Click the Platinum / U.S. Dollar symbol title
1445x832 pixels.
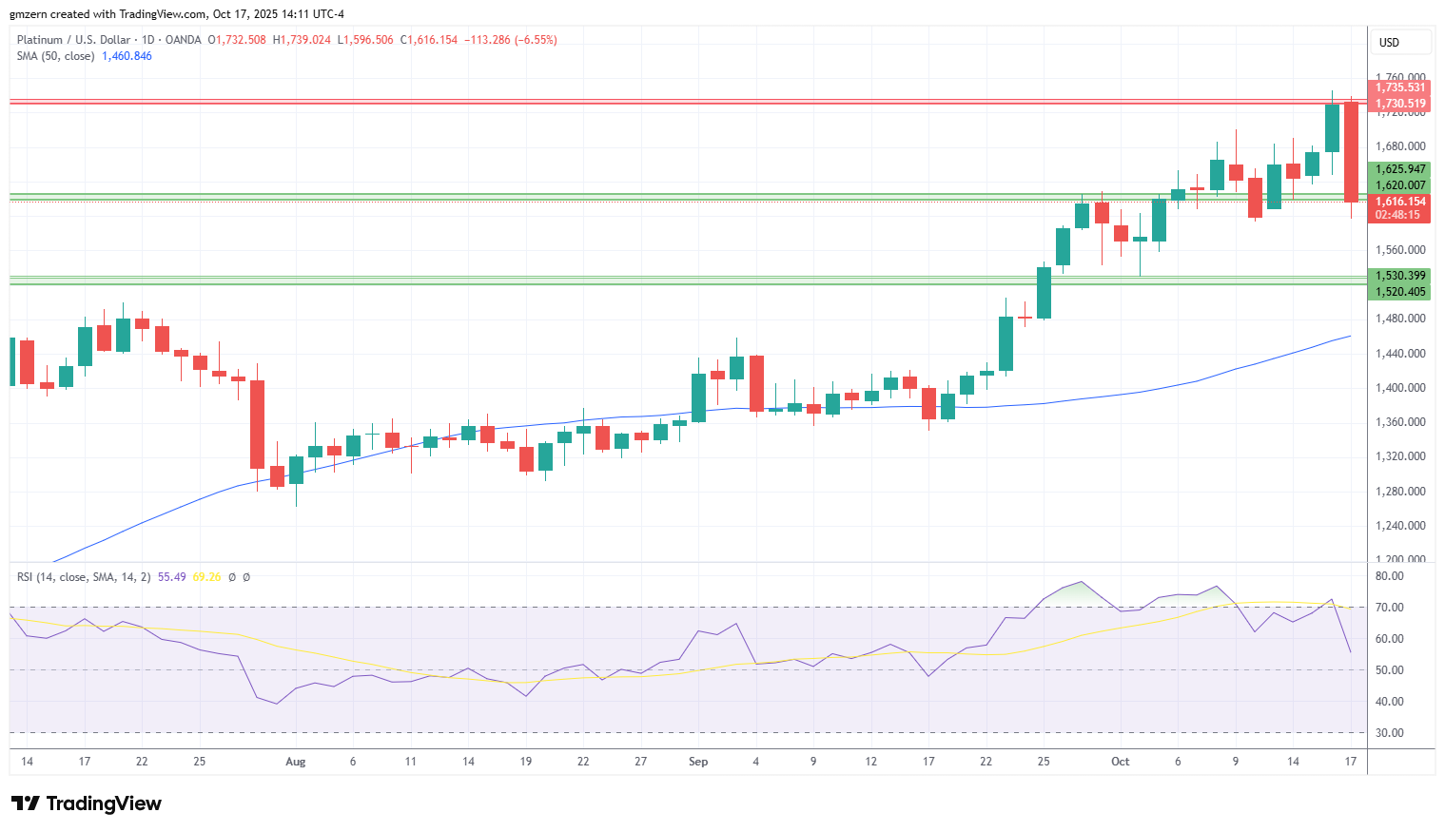coord(73,40)
